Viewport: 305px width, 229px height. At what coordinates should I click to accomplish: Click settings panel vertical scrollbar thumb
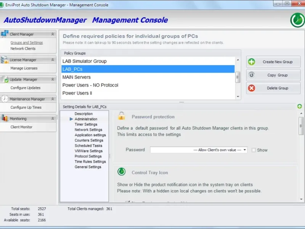(x=301, y=126)
